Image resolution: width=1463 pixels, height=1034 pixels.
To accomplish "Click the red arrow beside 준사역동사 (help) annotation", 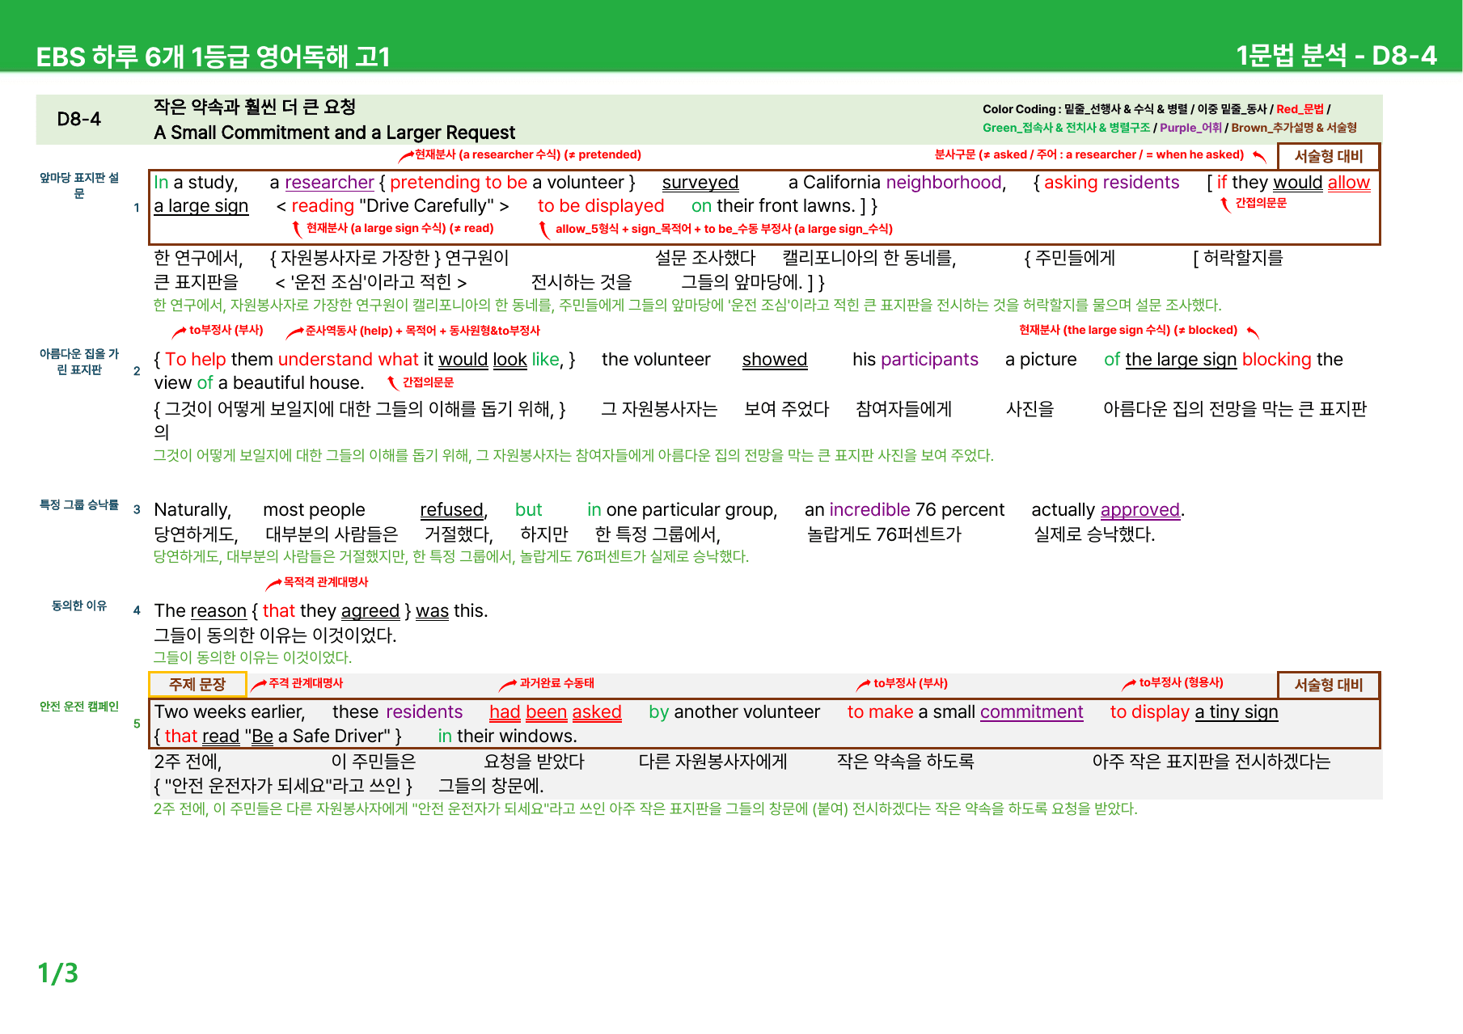I will (295, 331).
